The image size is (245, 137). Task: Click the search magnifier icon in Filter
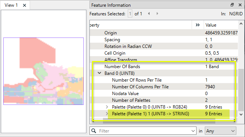coord(94,131)
